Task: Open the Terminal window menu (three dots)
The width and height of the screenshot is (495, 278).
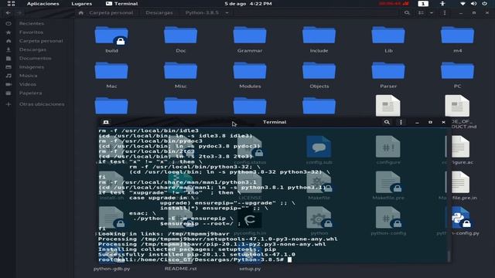Action: point(401,122)
